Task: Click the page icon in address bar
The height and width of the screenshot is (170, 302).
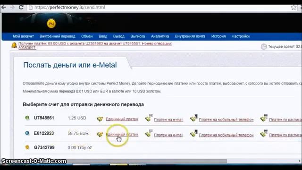Action: tap(30, 8)
